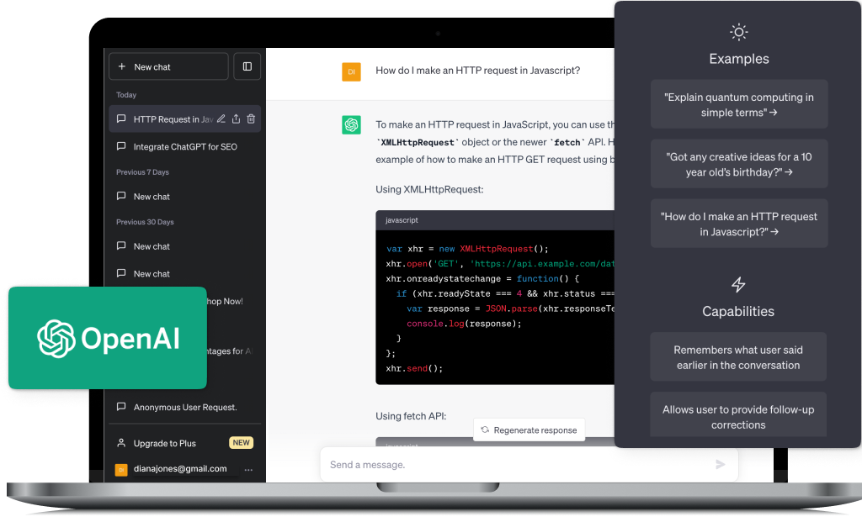The height and width of the screenshot is (522, 862).
Task: Click the person icon beside Upgrade to Plus
Action: pyautogui.click(x=121, y=442)
